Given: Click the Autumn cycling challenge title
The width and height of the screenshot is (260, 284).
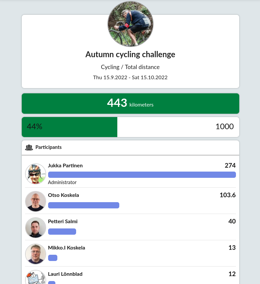Looking at the screenshot, I should (130, 54).
